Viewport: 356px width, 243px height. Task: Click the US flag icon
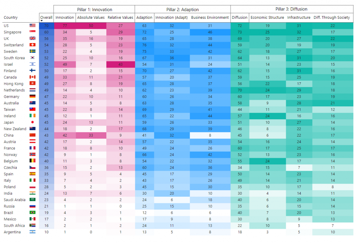click(x=33, y=26)
